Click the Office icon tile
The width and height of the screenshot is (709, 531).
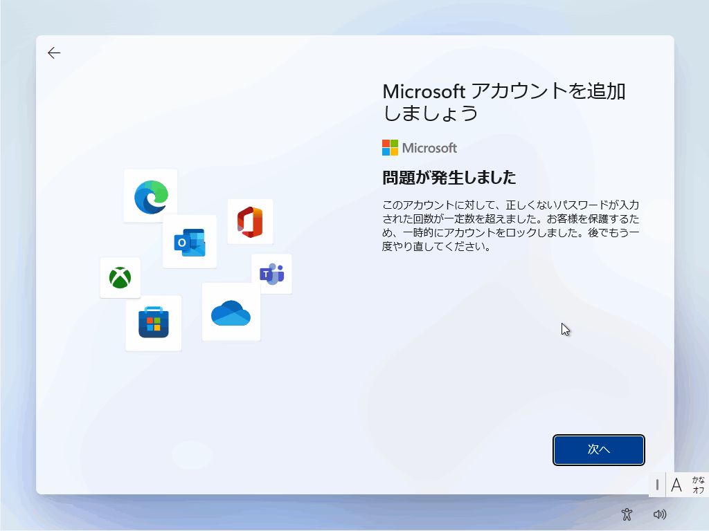pos(250,222)
